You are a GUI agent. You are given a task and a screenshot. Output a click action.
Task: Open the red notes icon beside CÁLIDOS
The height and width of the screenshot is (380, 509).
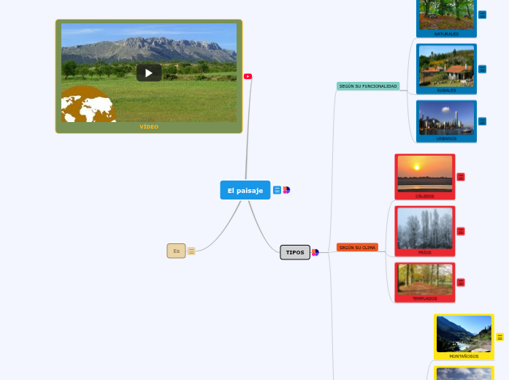[x=461, y=177]
